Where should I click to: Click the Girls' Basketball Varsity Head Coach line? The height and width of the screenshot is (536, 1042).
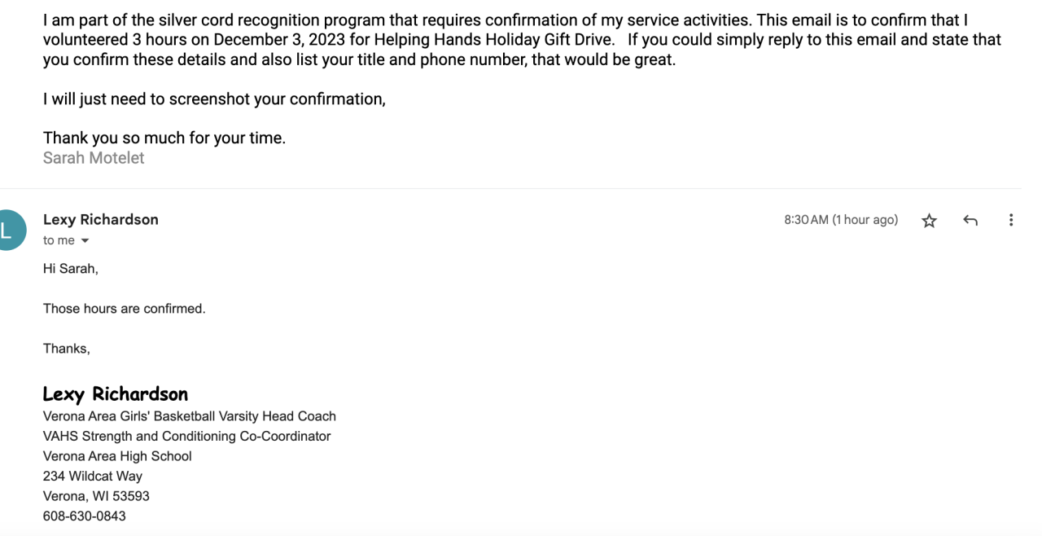[190, 416]
